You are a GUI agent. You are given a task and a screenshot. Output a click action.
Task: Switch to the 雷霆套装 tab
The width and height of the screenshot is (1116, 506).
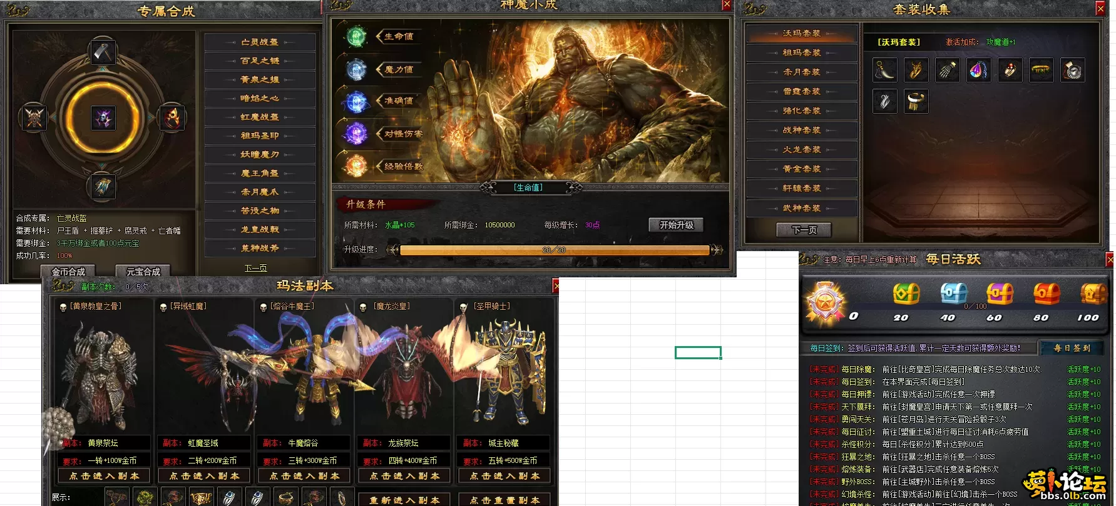[802, 92]
